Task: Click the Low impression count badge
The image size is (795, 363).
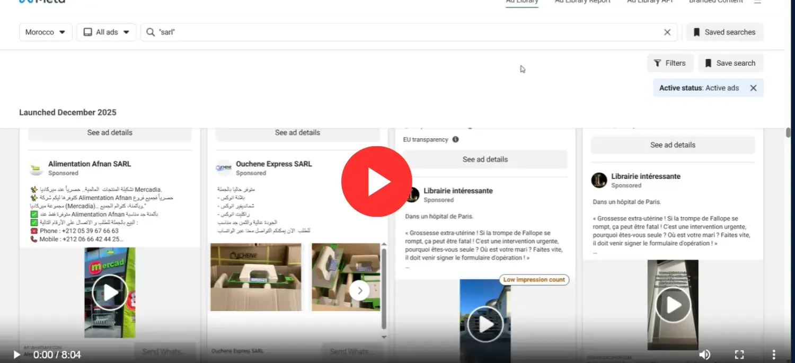Action: point(534,279)
